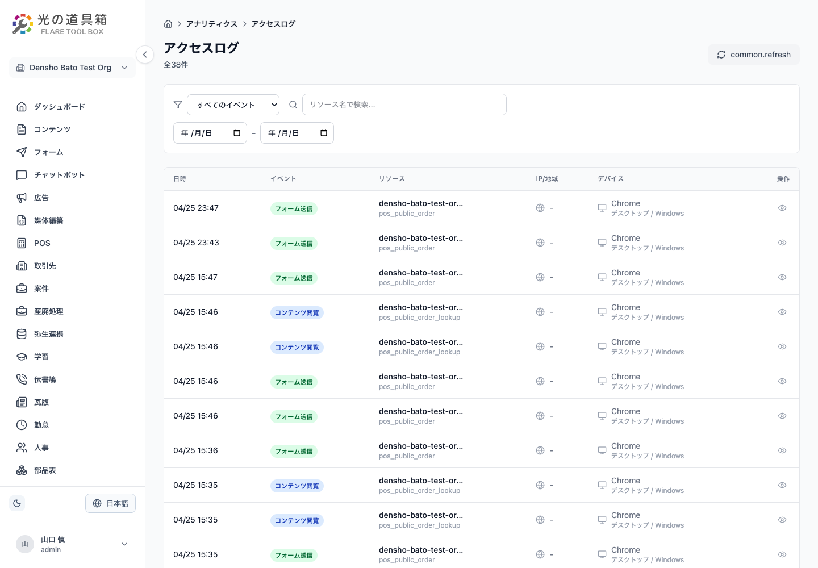This screenshot has width=818, height=568.
Task: Click the 部品表 blocks icon
Action: (x=22, y=470)
